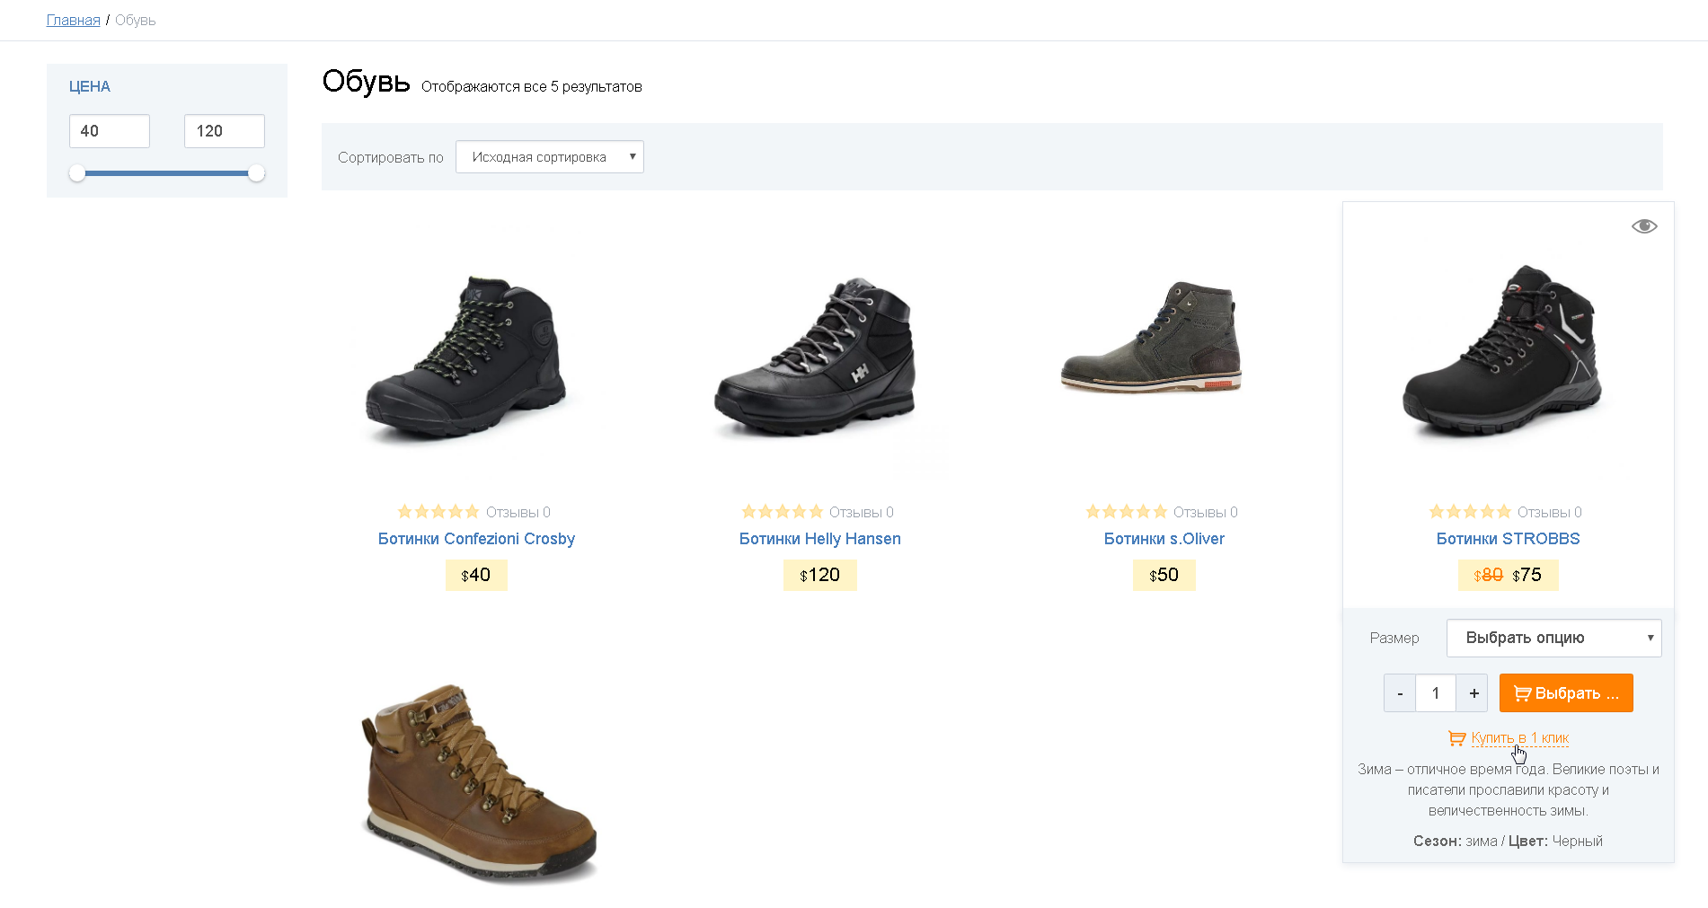This screenshot has width=1708, height=908.
Task: Open Ботинки Helly Hansen product link
Action: [819, 539]
